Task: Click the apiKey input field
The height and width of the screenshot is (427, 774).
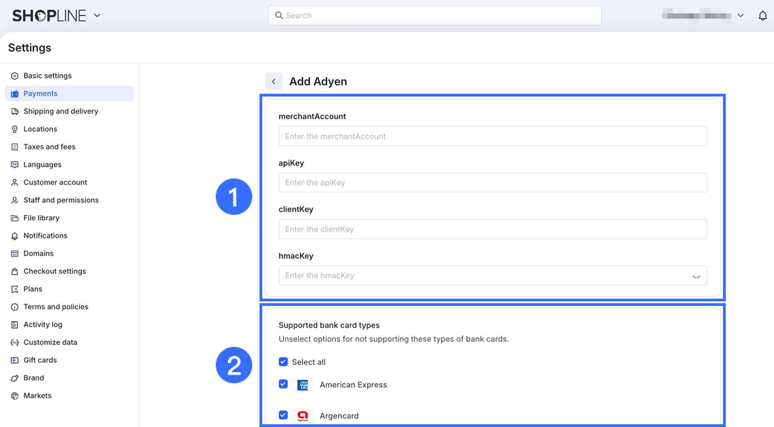Action: click(x=493, y=183)
